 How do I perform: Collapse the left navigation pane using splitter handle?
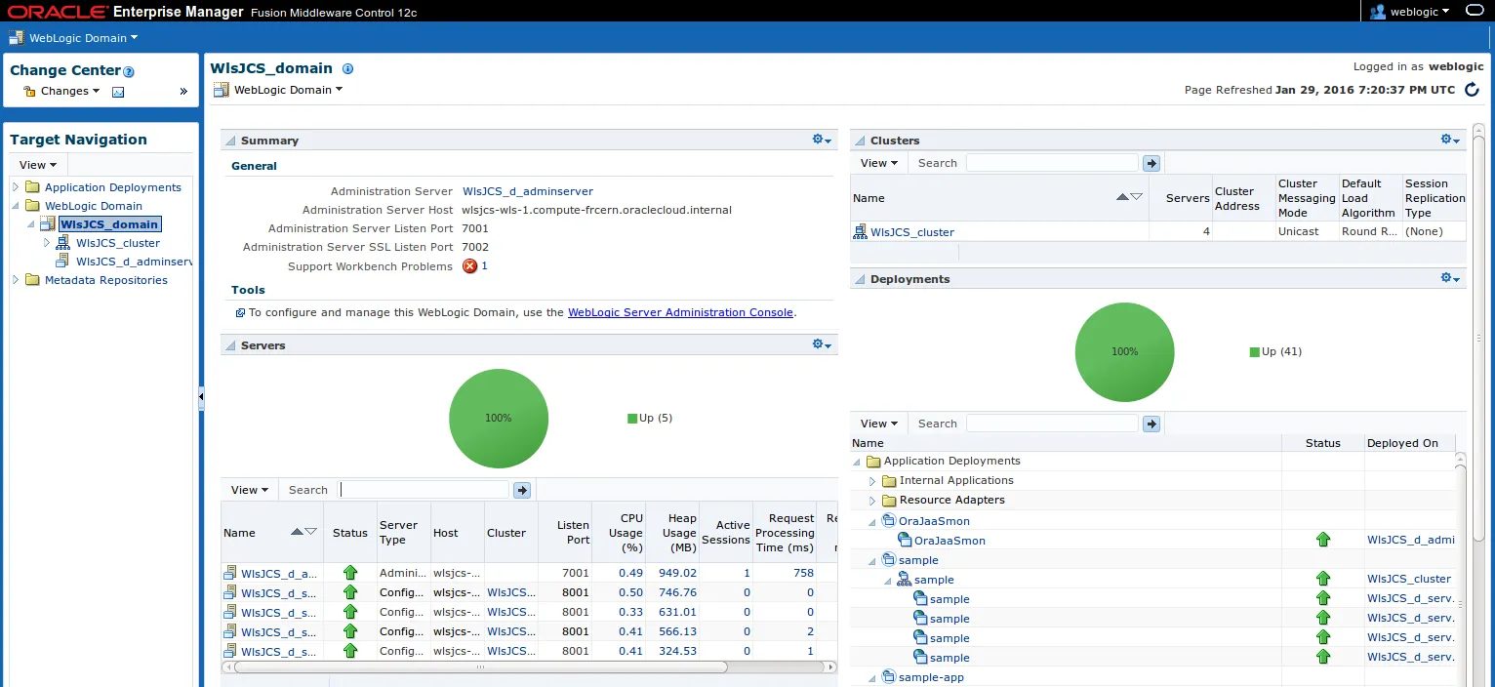pos(201,396)
